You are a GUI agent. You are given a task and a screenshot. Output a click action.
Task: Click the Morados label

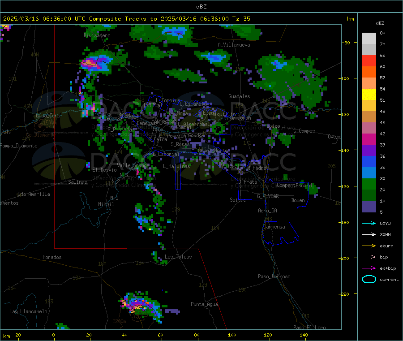click(52, 257)
